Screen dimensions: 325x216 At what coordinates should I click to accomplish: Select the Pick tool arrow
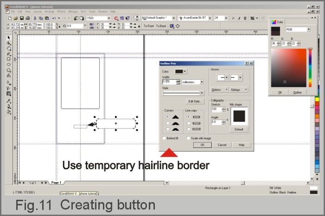[x=8, y=38]
